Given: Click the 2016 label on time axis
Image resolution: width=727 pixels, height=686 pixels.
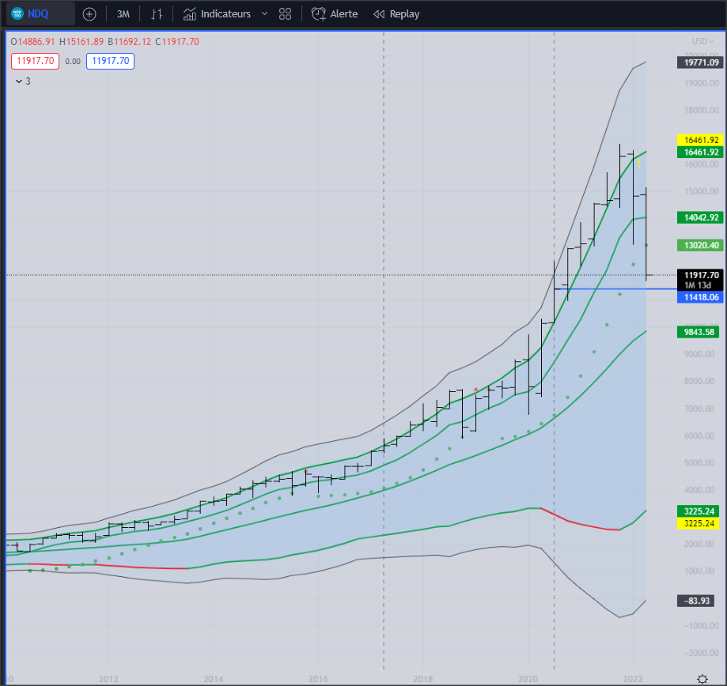Looking at the screenshot, I should 318,679.
